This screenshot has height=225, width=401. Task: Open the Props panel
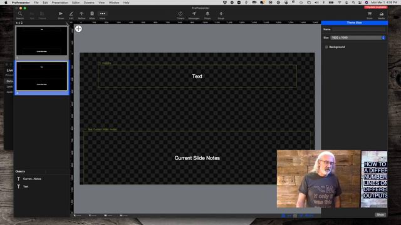(x=207, y=15)
